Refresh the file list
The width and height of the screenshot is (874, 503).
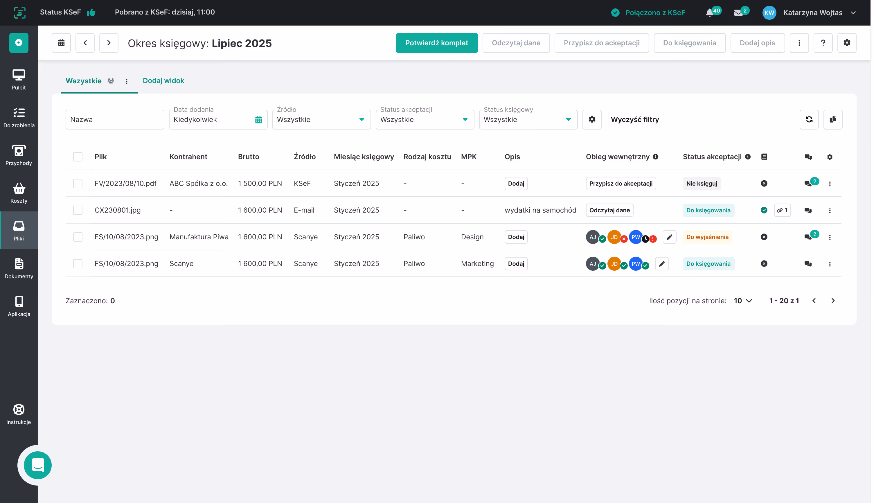click(809, 120)
